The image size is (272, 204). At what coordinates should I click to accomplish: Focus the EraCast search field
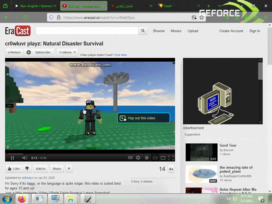[x=87, y=31]
